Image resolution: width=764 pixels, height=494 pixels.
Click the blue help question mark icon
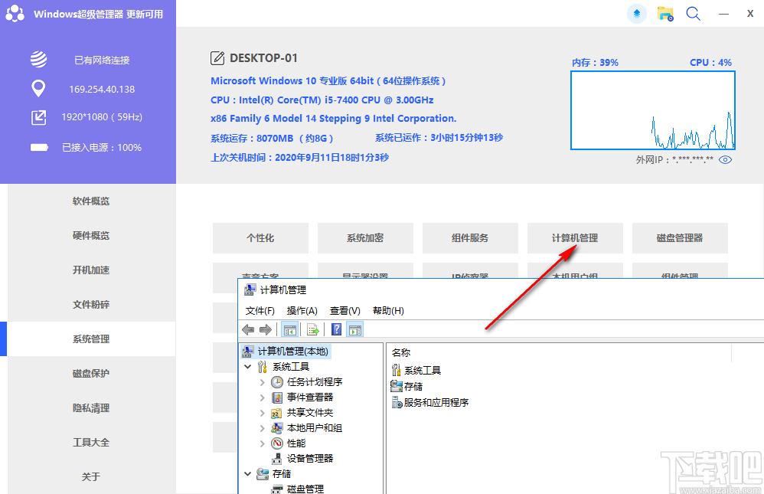coord(336,329)
